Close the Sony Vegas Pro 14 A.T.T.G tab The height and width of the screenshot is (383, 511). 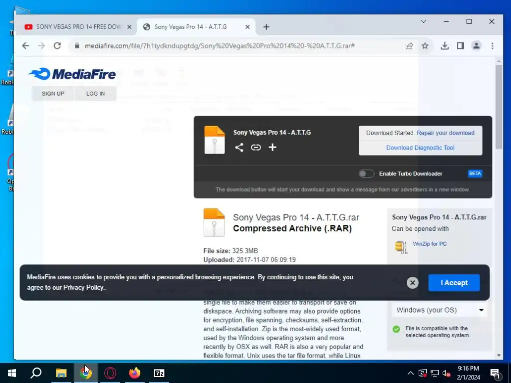click(x=248, y=27)
